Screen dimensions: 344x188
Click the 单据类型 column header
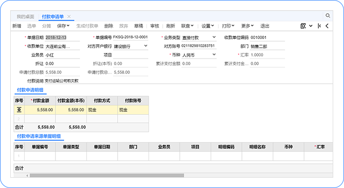tap(71, 147)
